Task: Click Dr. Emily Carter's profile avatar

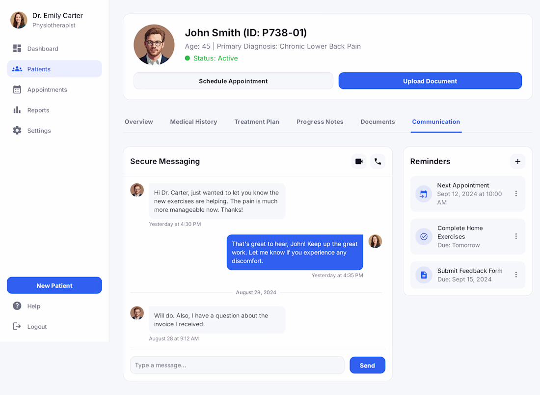Action: point(19,20)
